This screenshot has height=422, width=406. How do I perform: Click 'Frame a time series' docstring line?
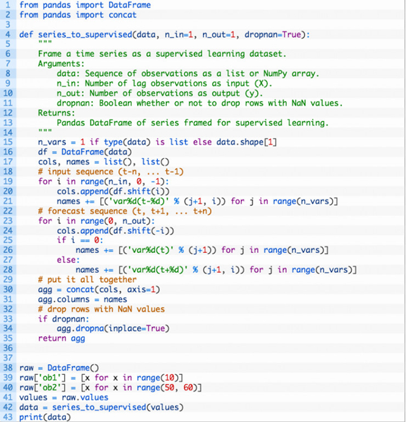point(162,54)
